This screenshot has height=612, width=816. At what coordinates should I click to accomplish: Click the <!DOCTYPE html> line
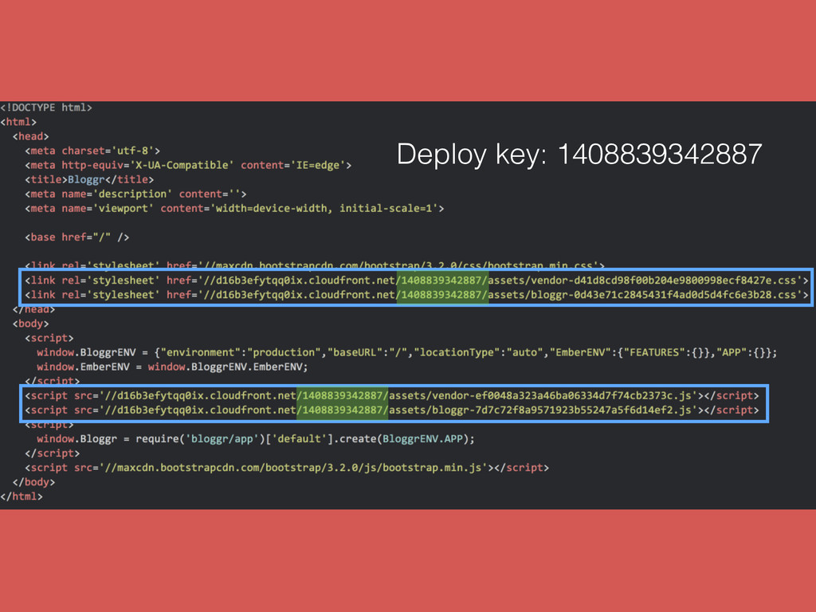click(x=46, y=108)
